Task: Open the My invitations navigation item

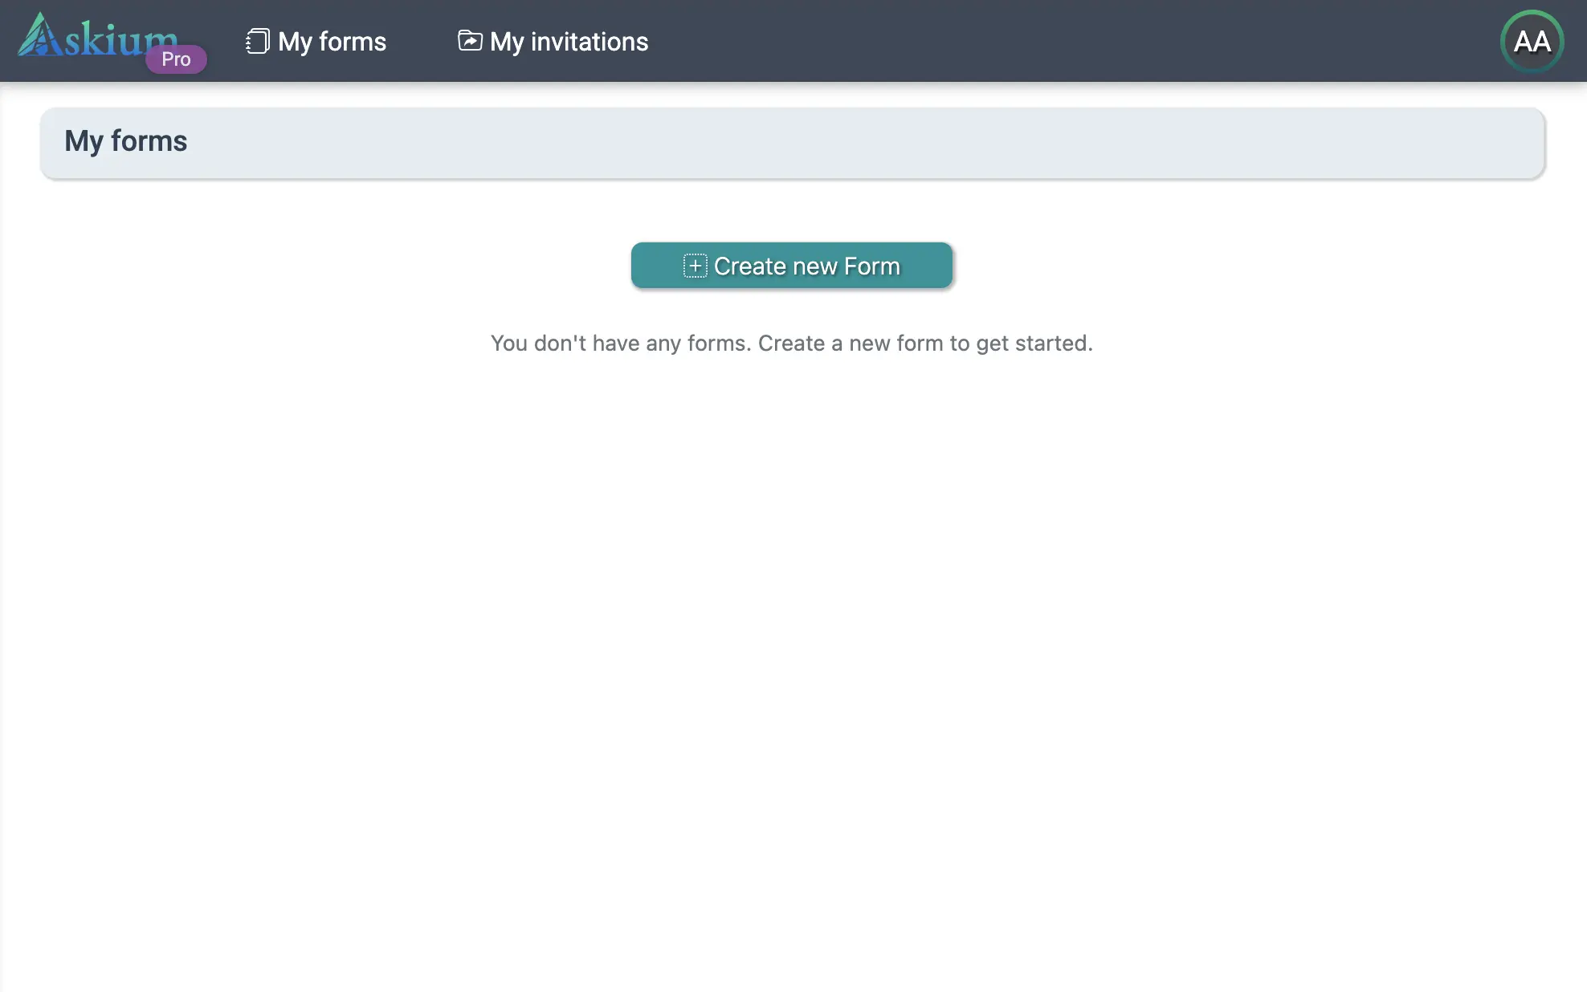Action: [569, 42]
